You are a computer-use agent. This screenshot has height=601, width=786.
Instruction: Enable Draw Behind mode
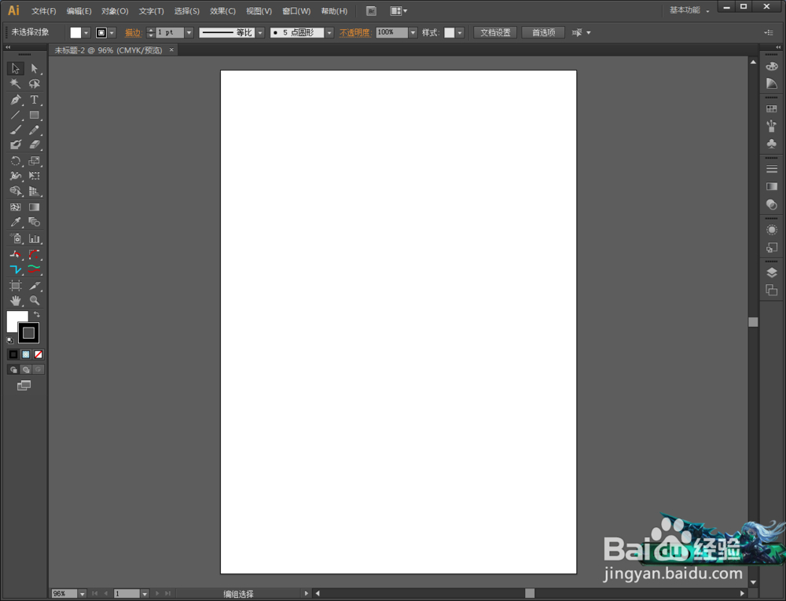point(26,369)
